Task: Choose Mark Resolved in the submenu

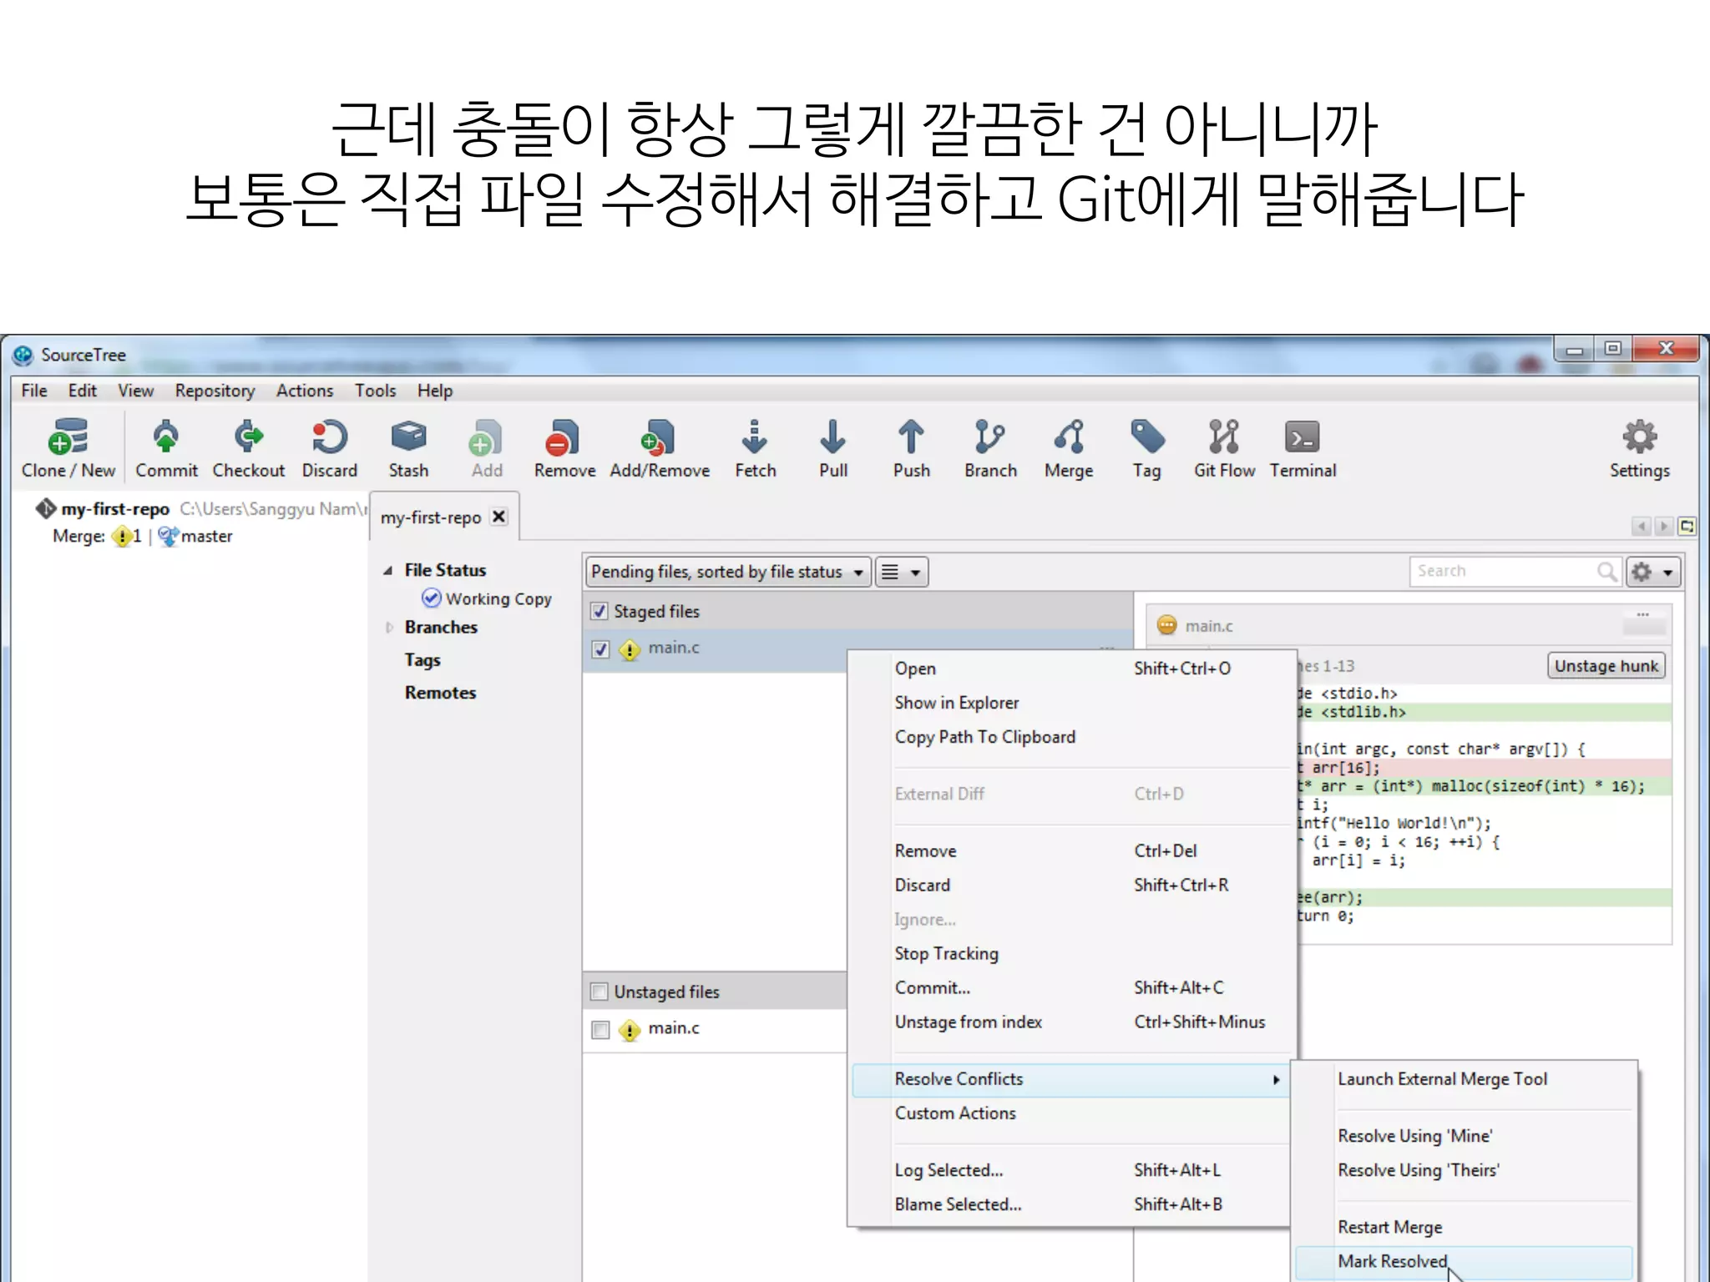Action: tap(1464, 1262)
